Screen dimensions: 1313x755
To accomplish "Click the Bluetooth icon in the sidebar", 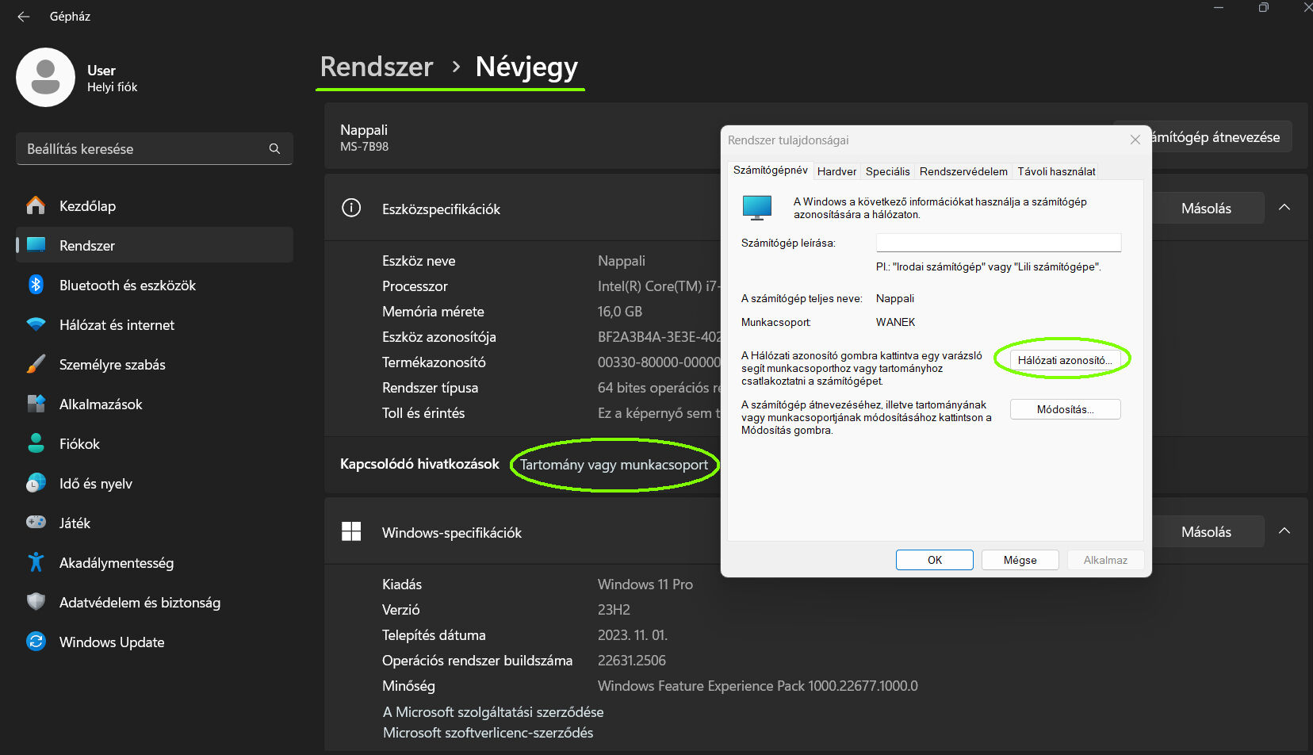I will click(x=36, y=285).
